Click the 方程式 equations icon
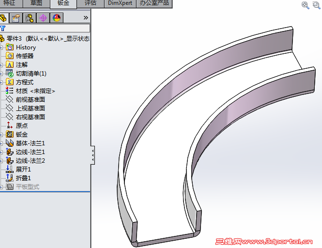The width and height of the screenshot is (322, 248). [x=10, y=82]
